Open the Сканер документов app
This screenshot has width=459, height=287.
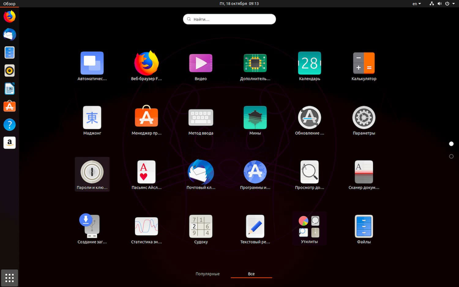pos(364,172)
